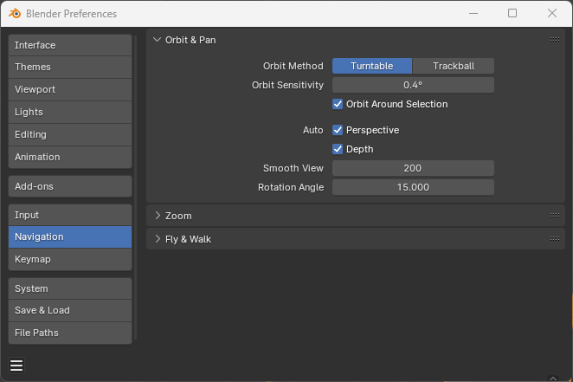The image size is (573, 382).
Task: Switch to System preferences
Action: [70, 288]
